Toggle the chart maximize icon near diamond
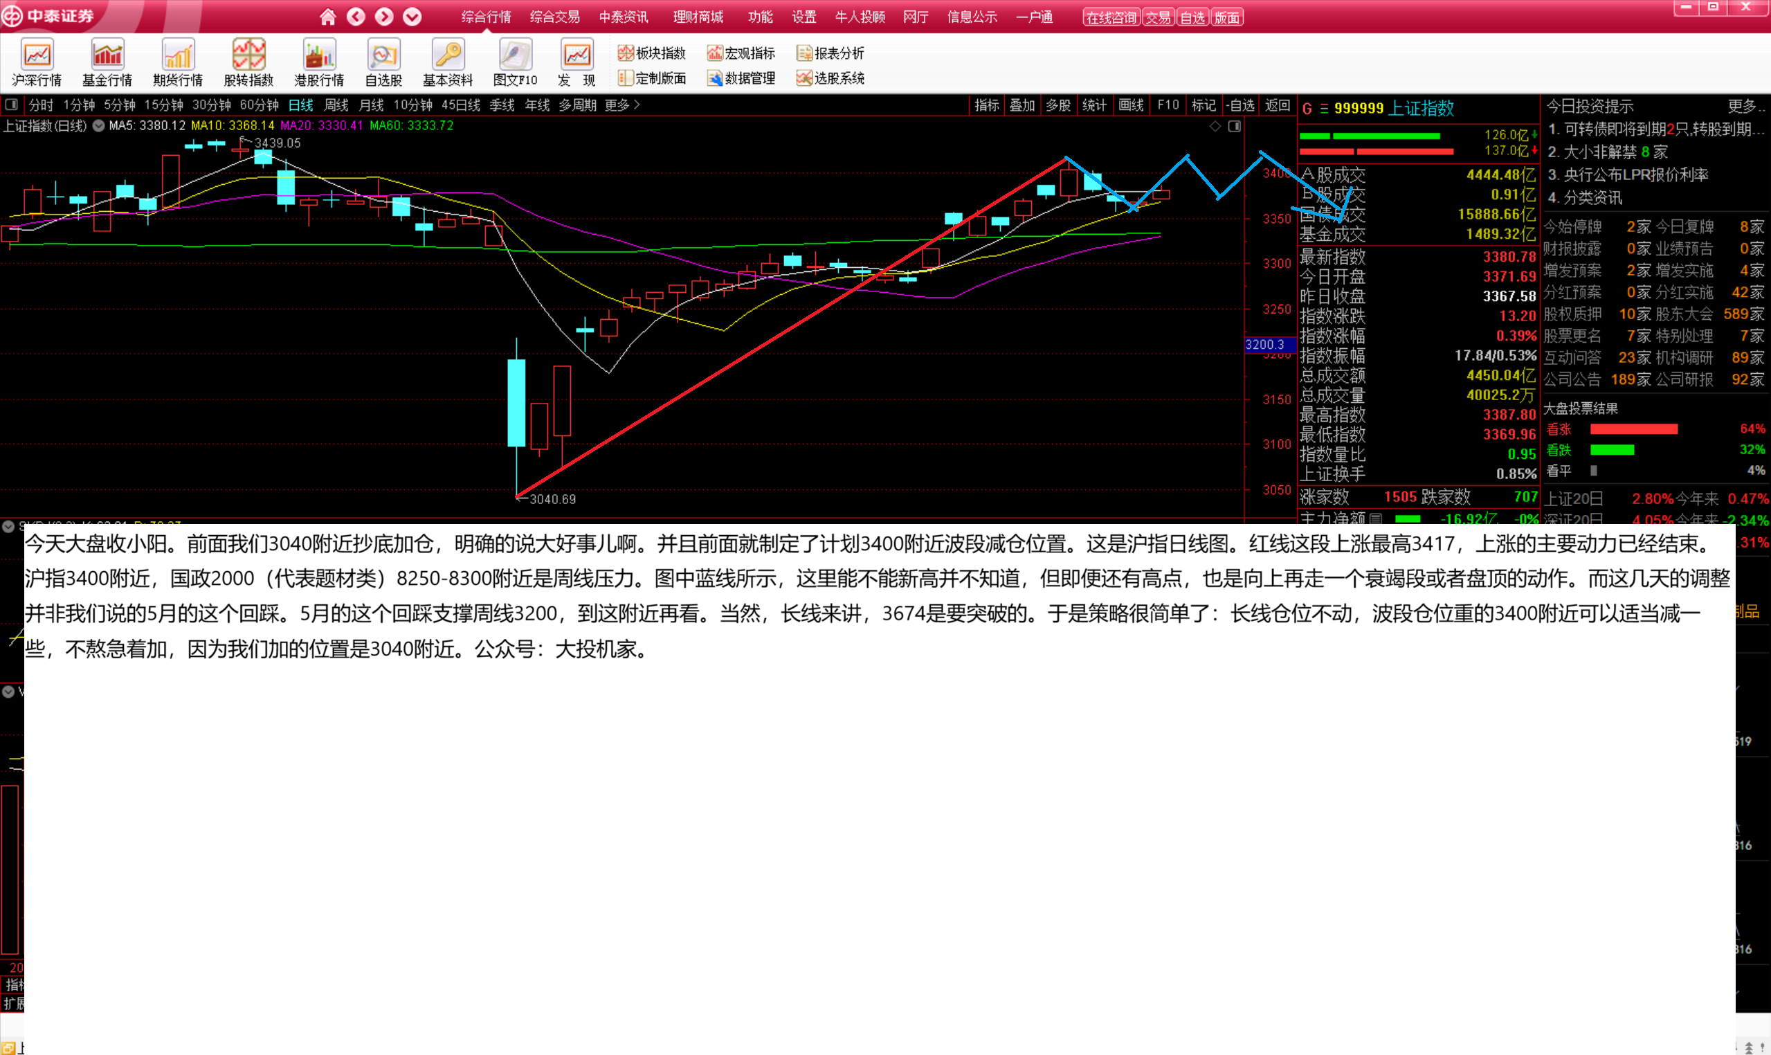This screenshot has width=1771, height=1055. coord(1235,126)
